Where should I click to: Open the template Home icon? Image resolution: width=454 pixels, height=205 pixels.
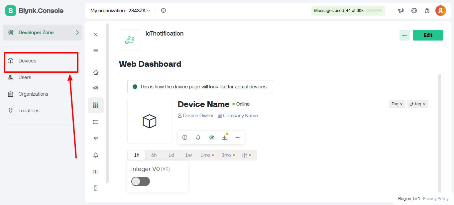(96, 72)
